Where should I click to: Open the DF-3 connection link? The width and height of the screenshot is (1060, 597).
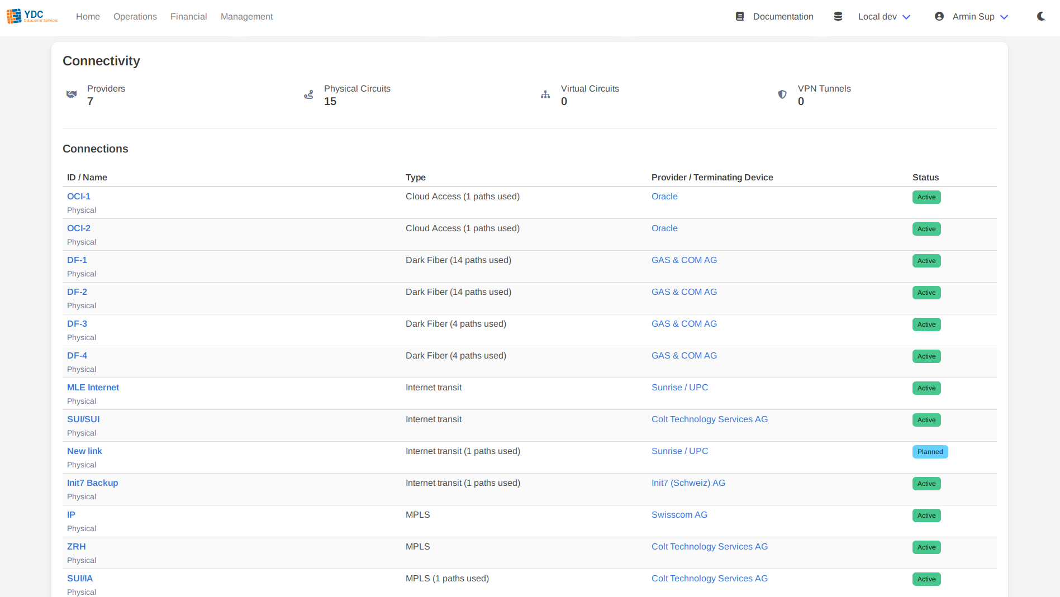[77, 324]
